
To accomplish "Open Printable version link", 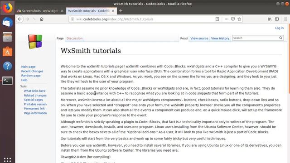I will click(x=35, y=104).
